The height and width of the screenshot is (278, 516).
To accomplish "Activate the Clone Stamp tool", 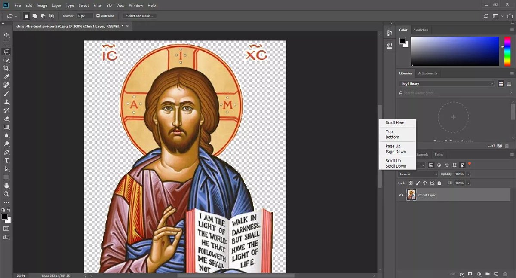I will click(6, 102).
